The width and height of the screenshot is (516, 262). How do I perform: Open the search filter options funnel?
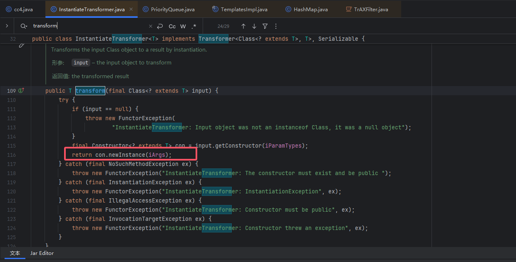coord(265,26)
